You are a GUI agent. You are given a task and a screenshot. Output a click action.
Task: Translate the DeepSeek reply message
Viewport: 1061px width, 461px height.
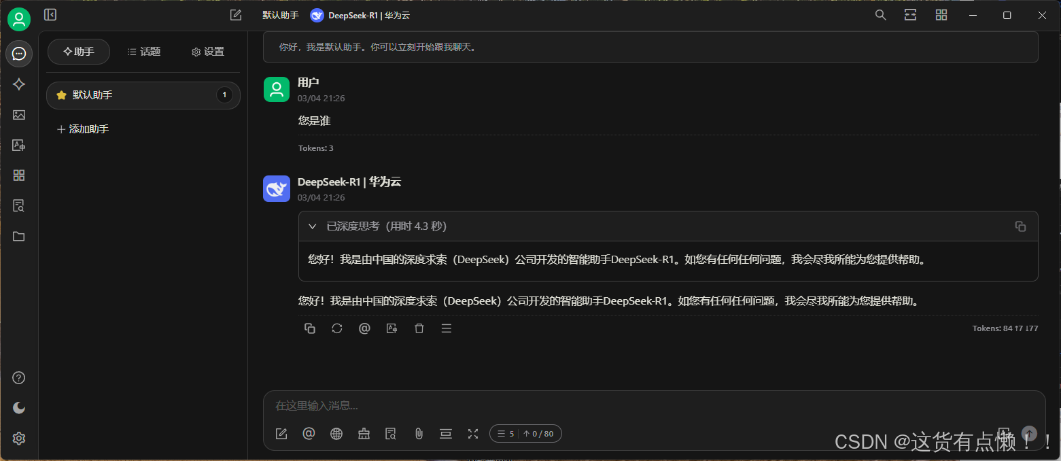click(392, 328)
